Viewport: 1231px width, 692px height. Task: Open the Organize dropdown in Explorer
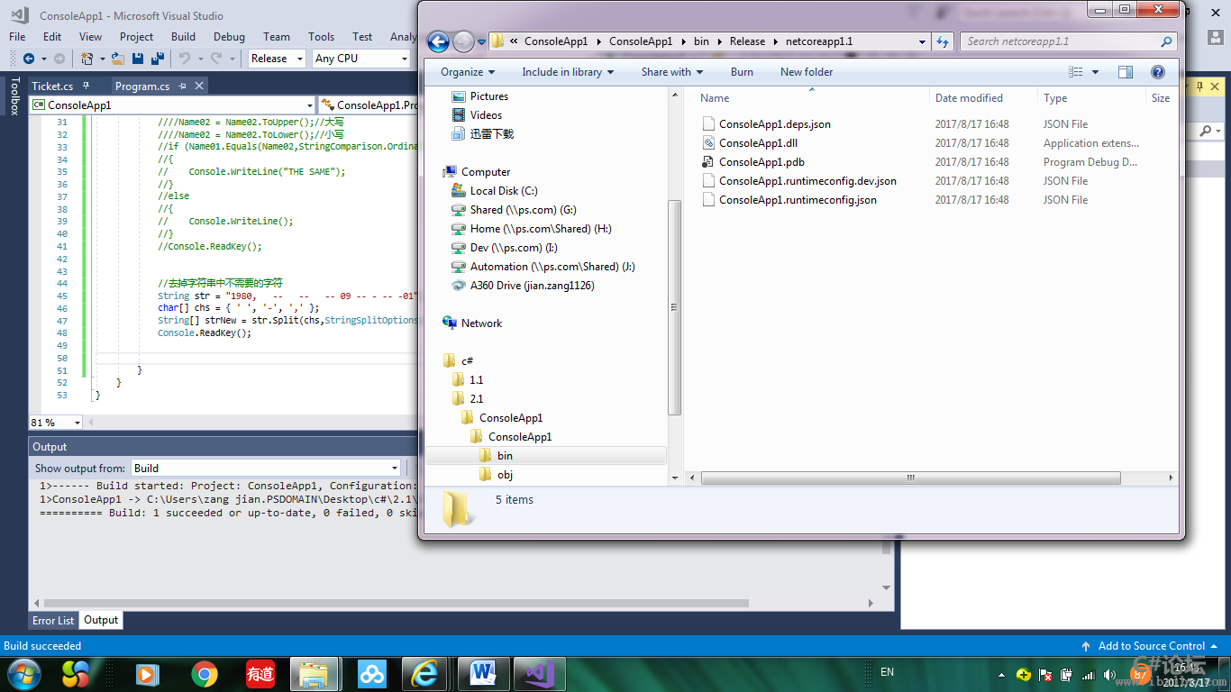[468, 72]
